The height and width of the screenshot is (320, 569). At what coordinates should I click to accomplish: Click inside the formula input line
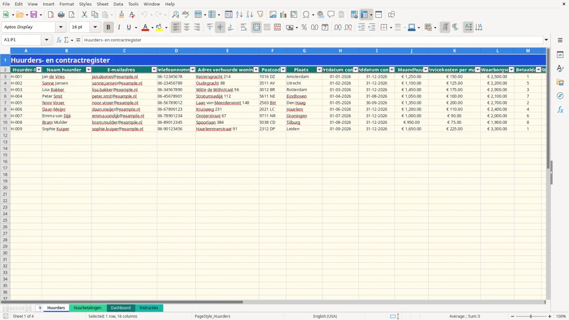coord(312,40)
